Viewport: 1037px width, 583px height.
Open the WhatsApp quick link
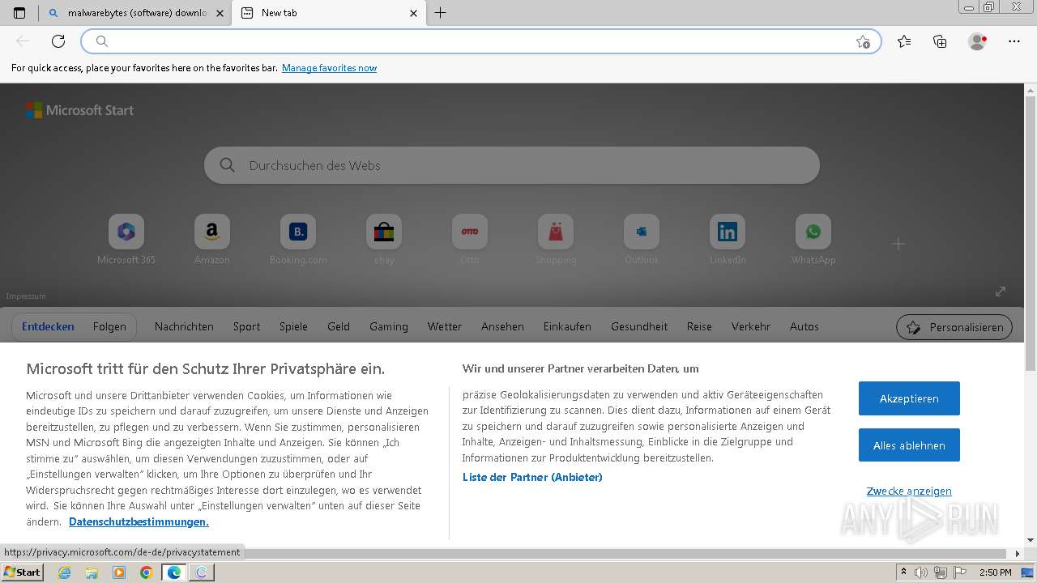[813, 240]
